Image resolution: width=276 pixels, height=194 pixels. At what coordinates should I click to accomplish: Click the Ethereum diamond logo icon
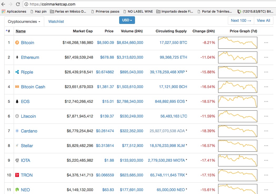click(17, 57)
